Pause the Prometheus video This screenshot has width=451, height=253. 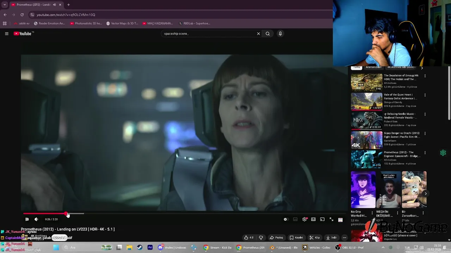[27, 219]
